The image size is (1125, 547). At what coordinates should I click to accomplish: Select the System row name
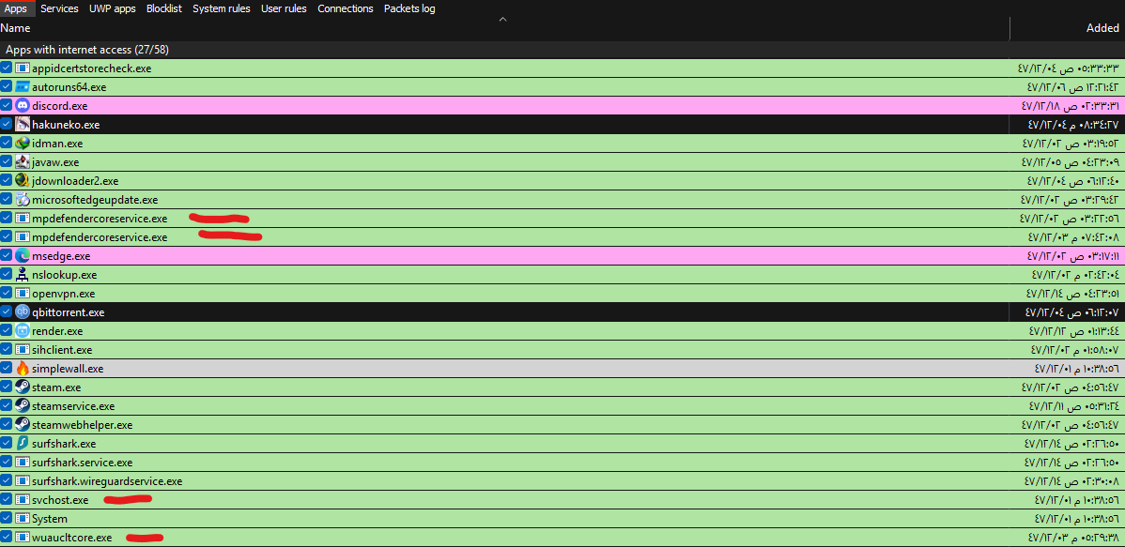50,518
